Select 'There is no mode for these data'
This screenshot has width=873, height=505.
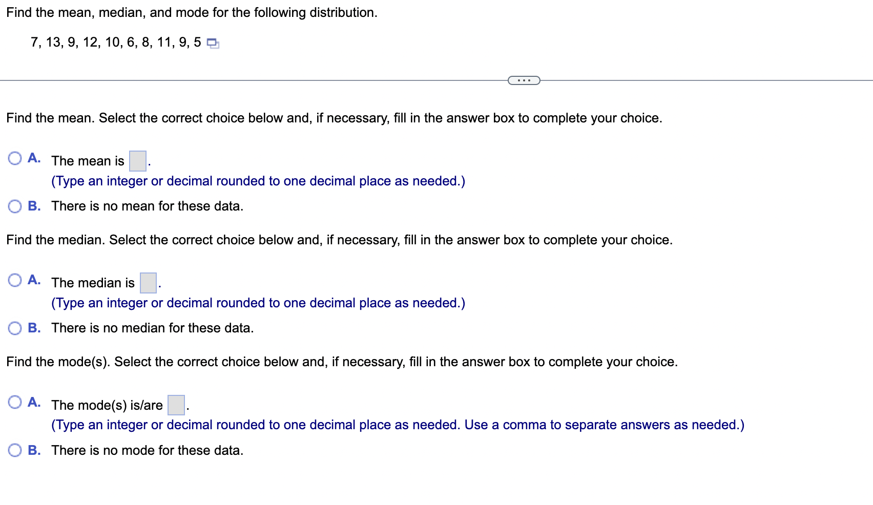pos(14,450)
